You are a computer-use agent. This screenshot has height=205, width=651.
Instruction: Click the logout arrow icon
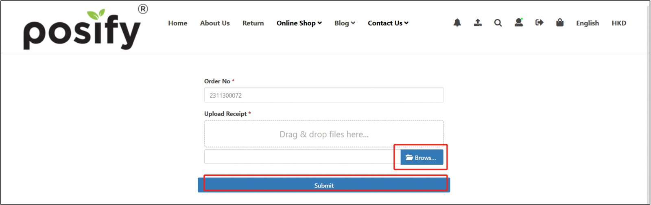540,22
